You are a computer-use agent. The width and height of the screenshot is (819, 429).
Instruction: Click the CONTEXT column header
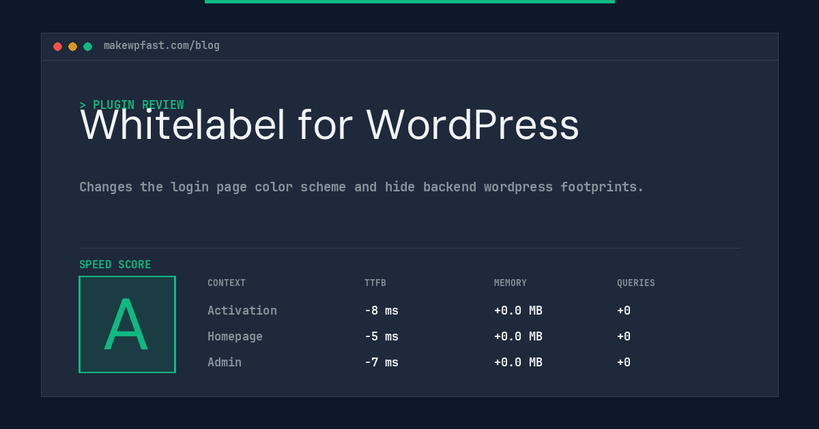pos(227,283)
